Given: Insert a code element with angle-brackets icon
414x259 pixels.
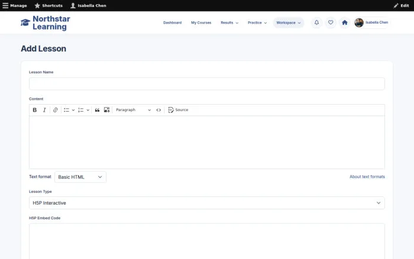Looking at the screenshot, I should coord(159,110).
